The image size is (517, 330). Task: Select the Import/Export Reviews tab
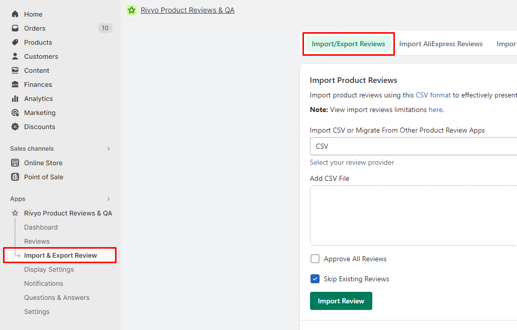point(348,44)
